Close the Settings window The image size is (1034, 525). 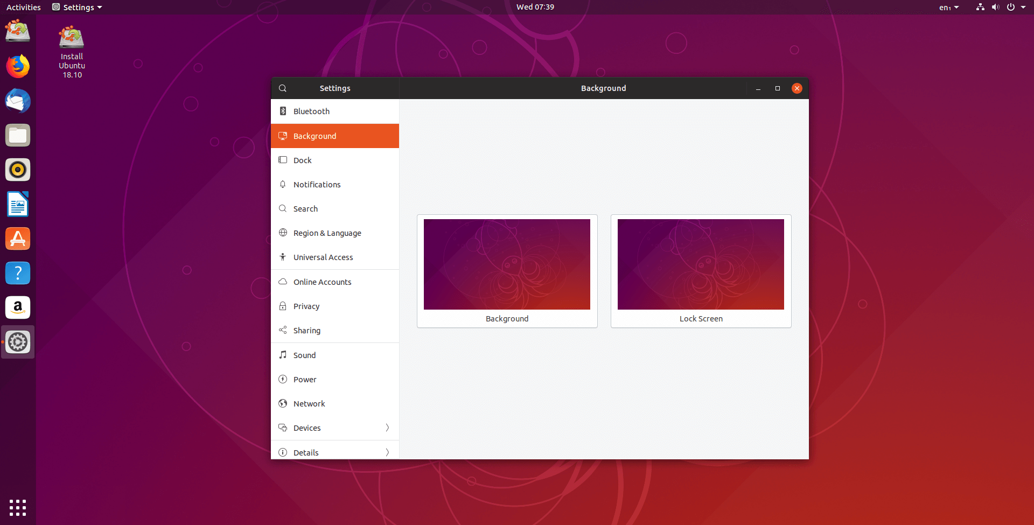797,88
